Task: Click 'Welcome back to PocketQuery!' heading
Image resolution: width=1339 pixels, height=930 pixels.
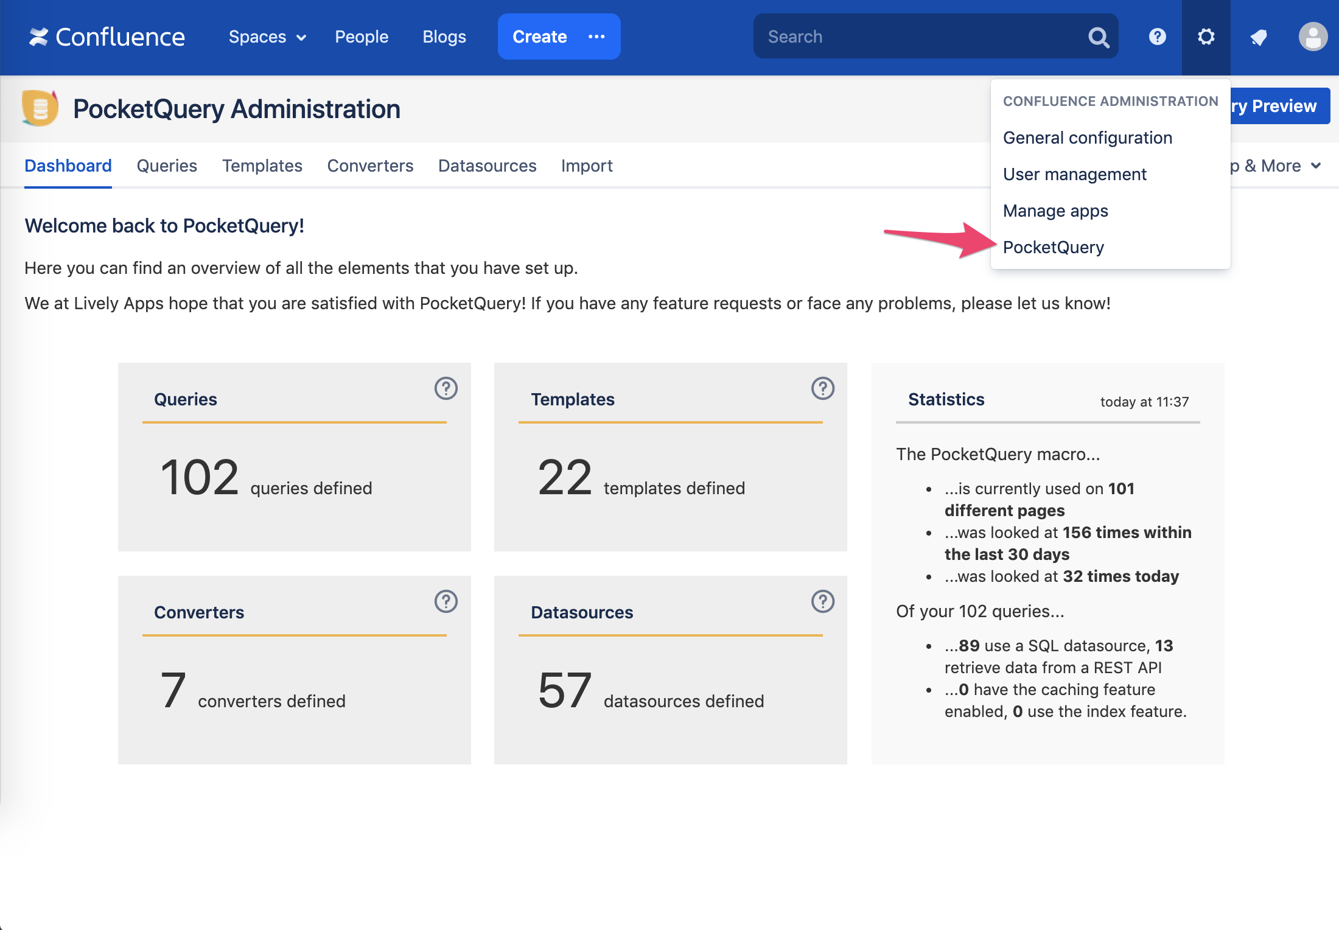Action: [x=164, y=226]
